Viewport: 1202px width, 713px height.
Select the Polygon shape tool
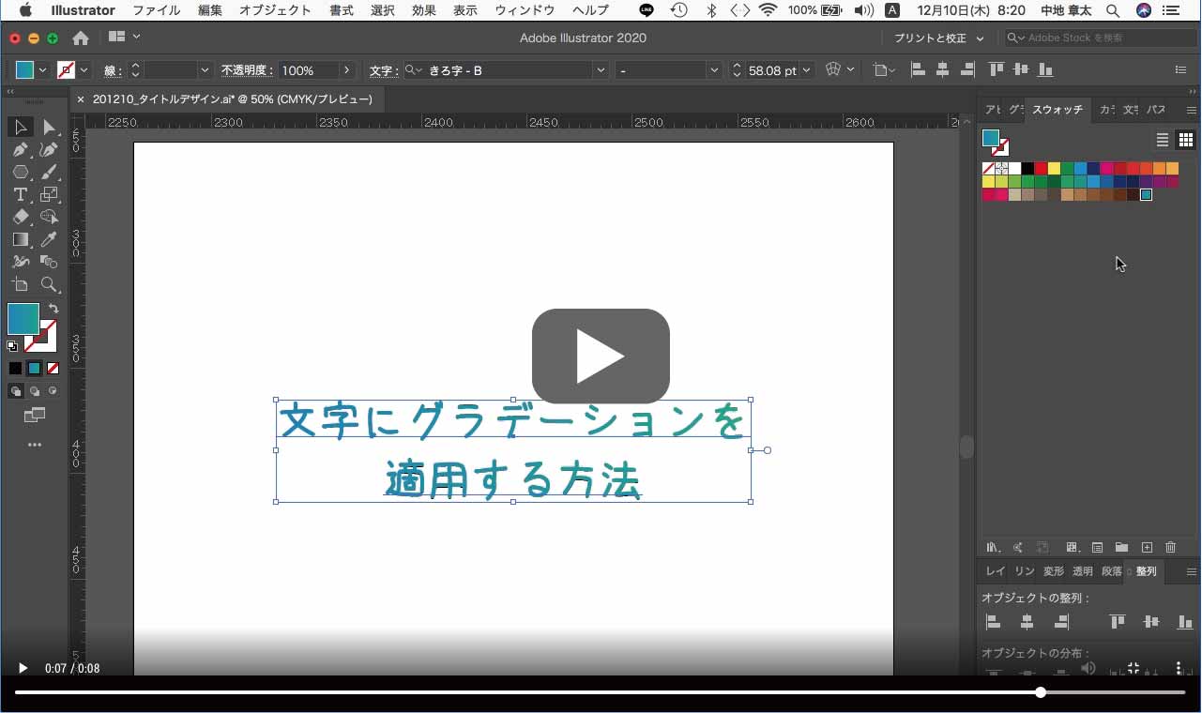(20, 172)
